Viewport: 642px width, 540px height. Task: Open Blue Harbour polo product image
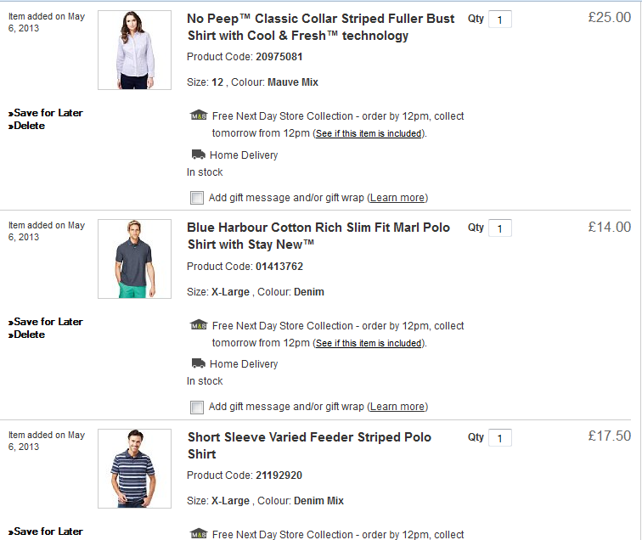tap(134, 259)
